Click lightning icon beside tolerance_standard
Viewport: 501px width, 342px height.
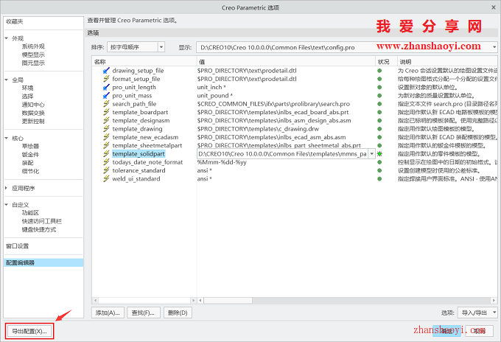coord(106,170)
